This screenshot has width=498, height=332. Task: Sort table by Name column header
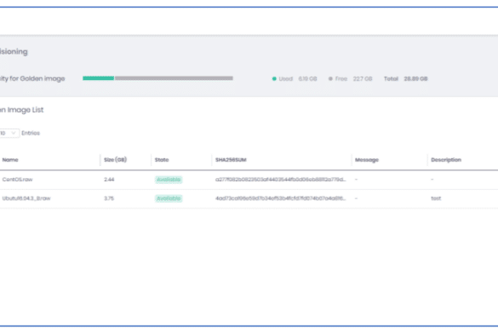pos(10,160)
